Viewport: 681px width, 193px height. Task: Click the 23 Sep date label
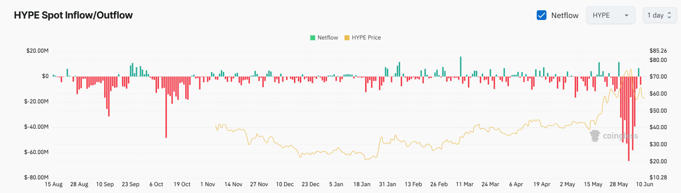pos(131,185)
